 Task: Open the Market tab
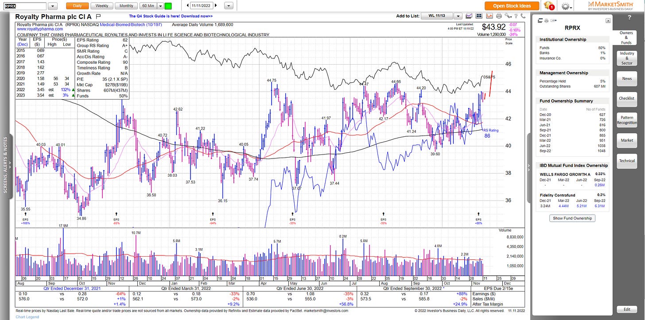[627, 140]
